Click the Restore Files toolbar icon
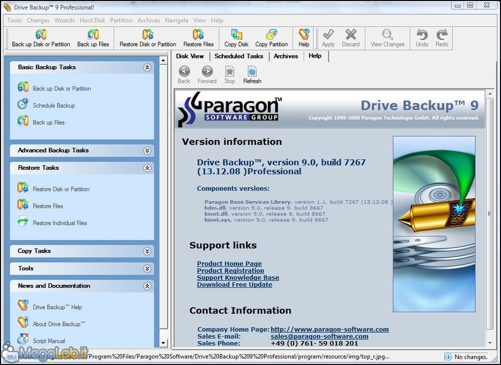Image resolution: width=501 pixels, height=365 pixels. pyautogui.click(x=198, y=35)
